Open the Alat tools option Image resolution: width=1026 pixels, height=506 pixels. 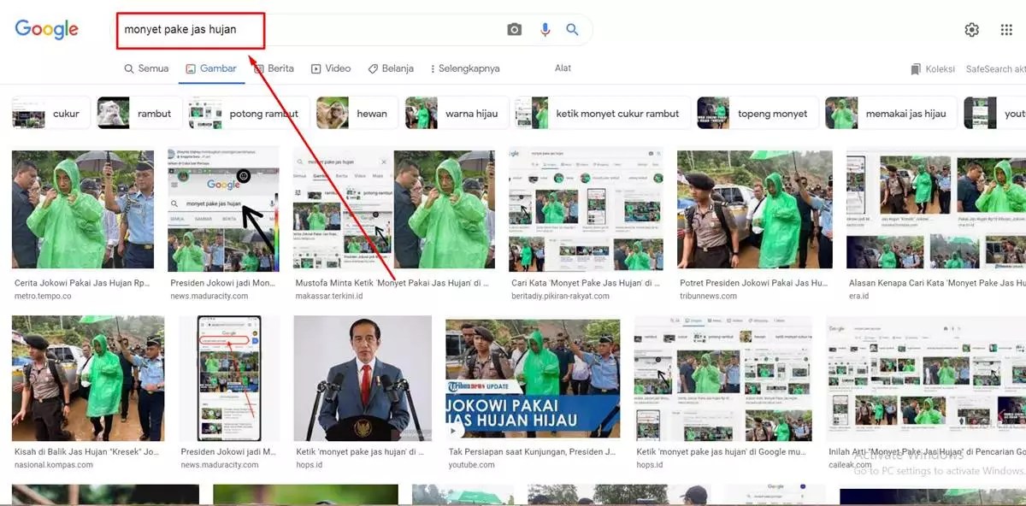[x=563, y=68]
